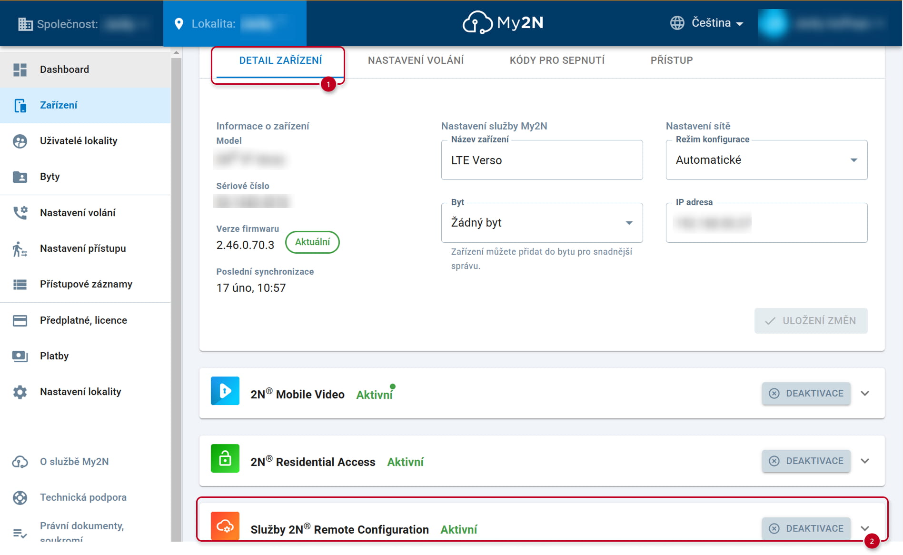This screenshot has width=903, height=555.
Task: Click the My2N cloud logo
Action: 503,22
